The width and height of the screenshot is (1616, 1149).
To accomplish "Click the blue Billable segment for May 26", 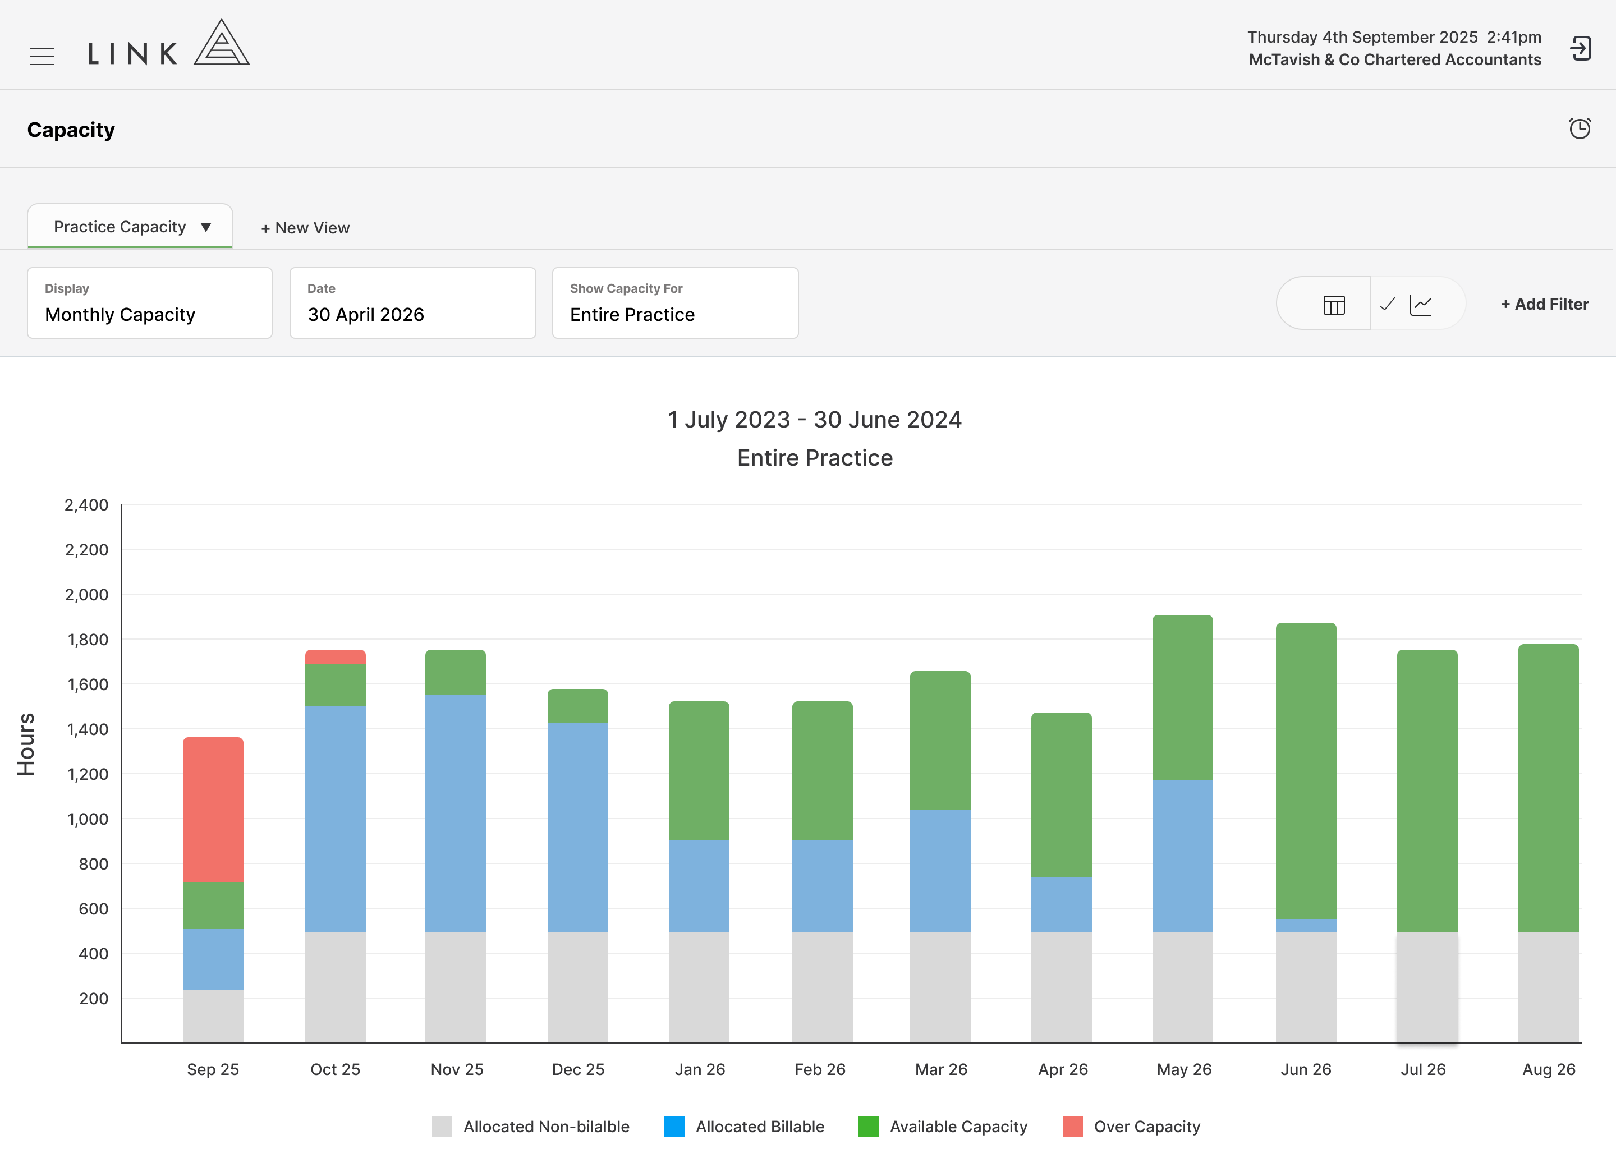I will tap(1182, 856).
